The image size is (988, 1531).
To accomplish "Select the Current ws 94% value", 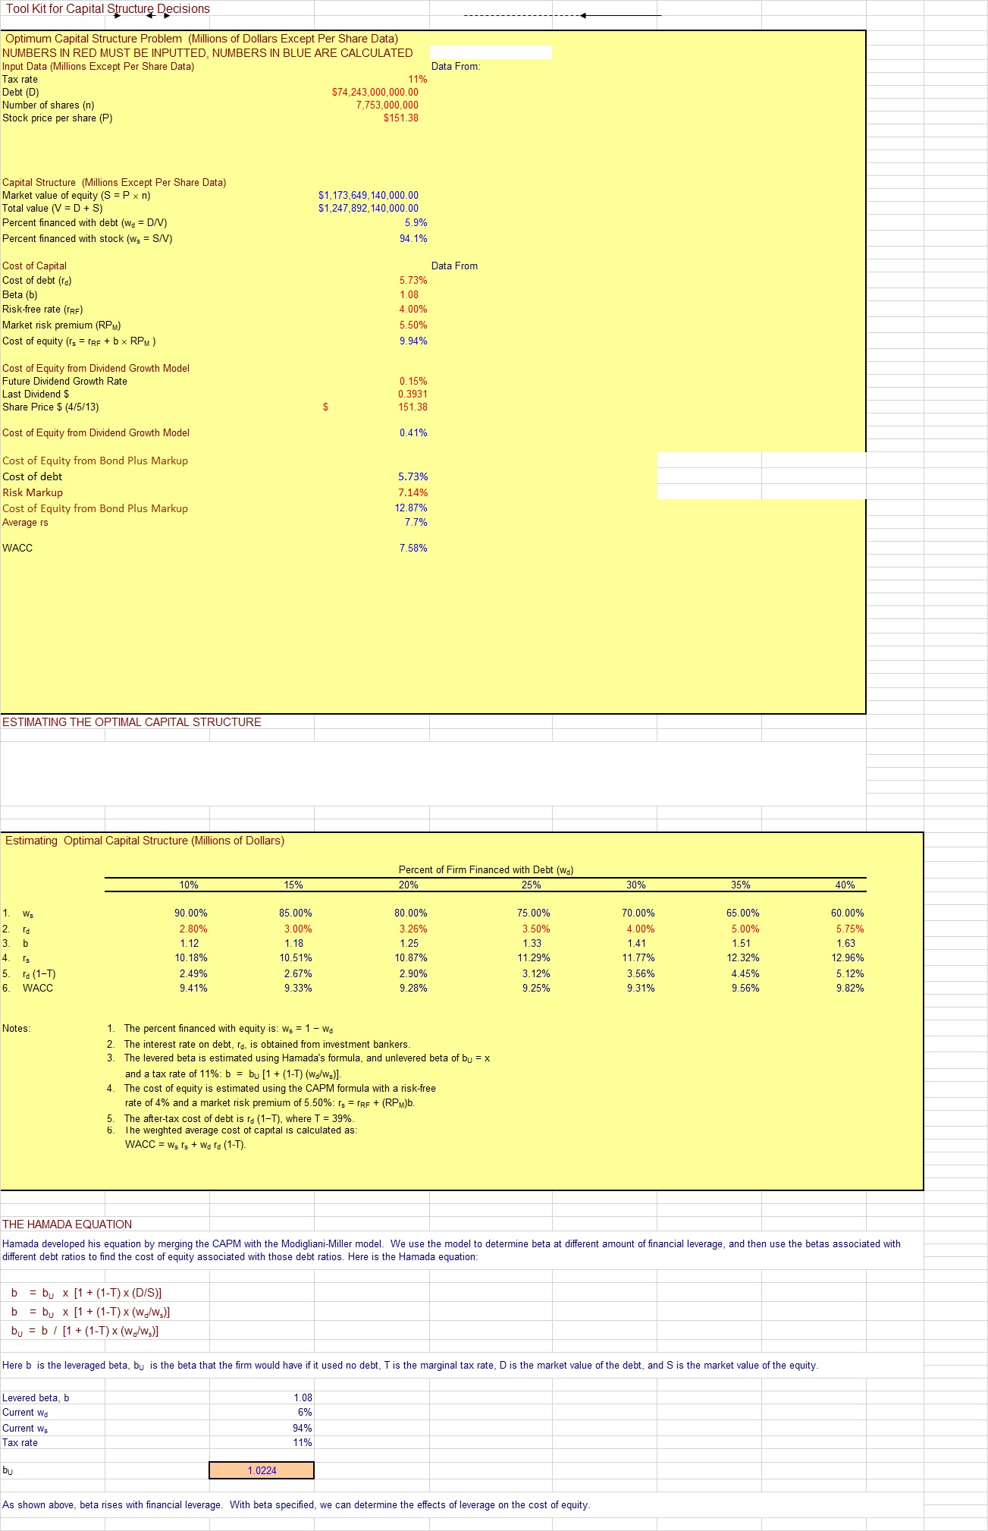I will pyautogui.click(x=303, y=1428).
